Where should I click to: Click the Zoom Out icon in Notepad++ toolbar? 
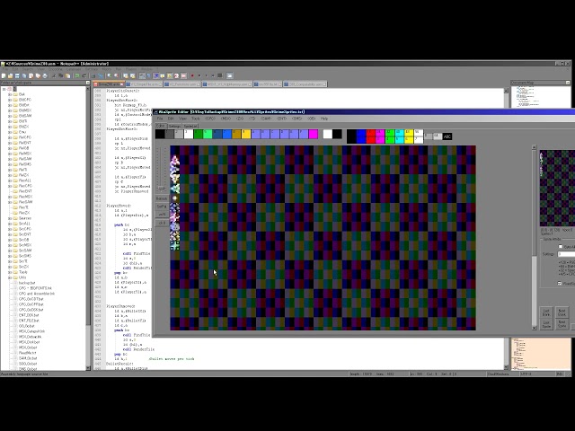[x=116, y=75]
